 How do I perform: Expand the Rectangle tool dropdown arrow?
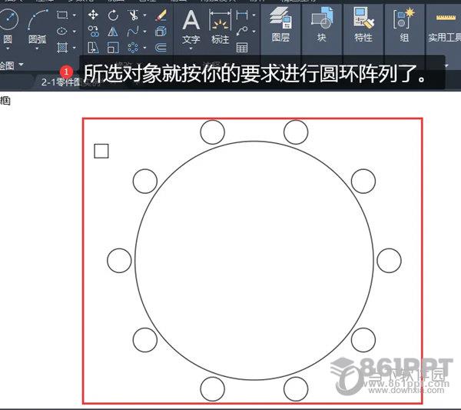[x=74, y=15]
